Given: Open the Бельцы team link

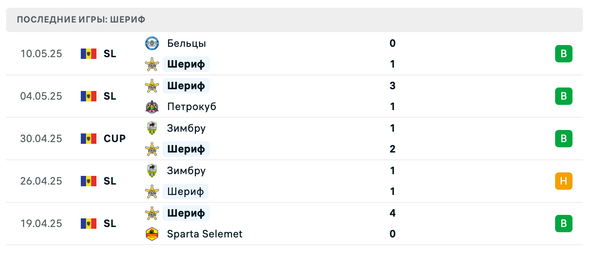Looking at the screenshot, I should pyautogui.click(x=186, y=43).
